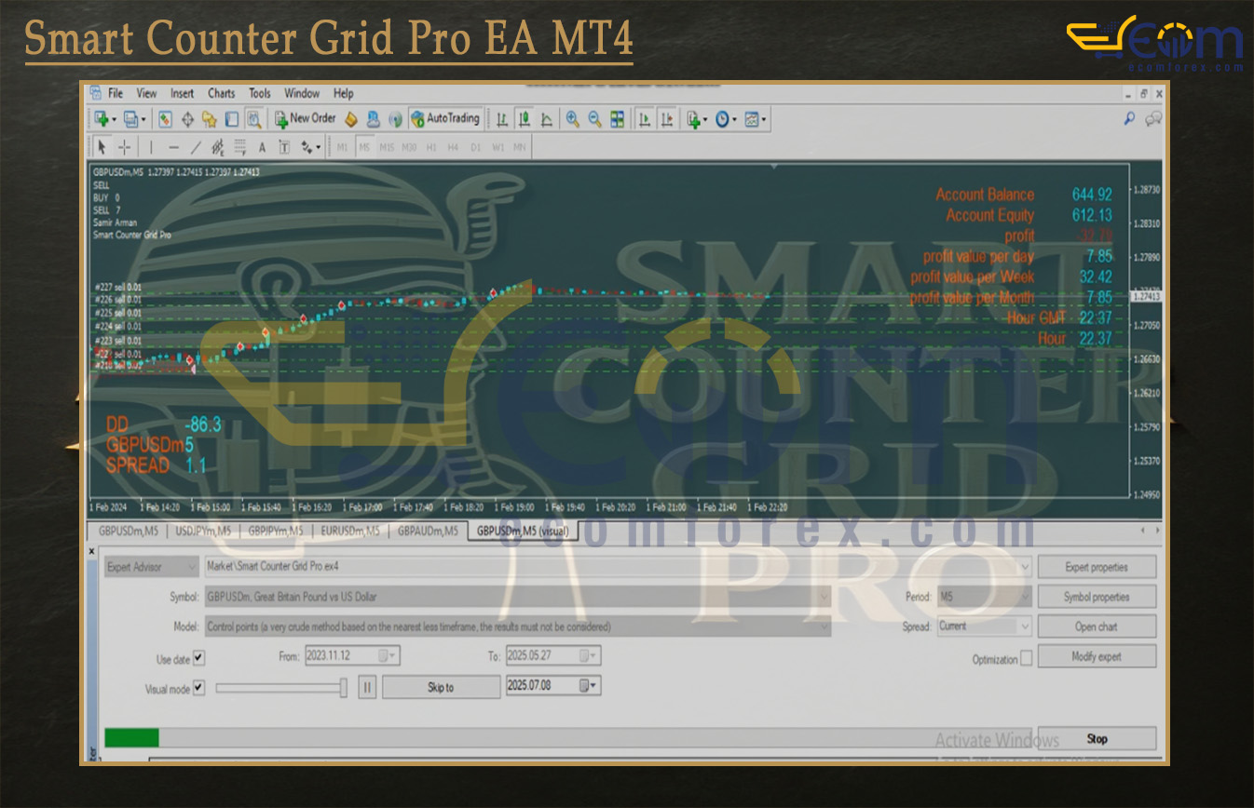Select the draw trendline tool
The image size is (1254, 808).
tap(196, 147)
